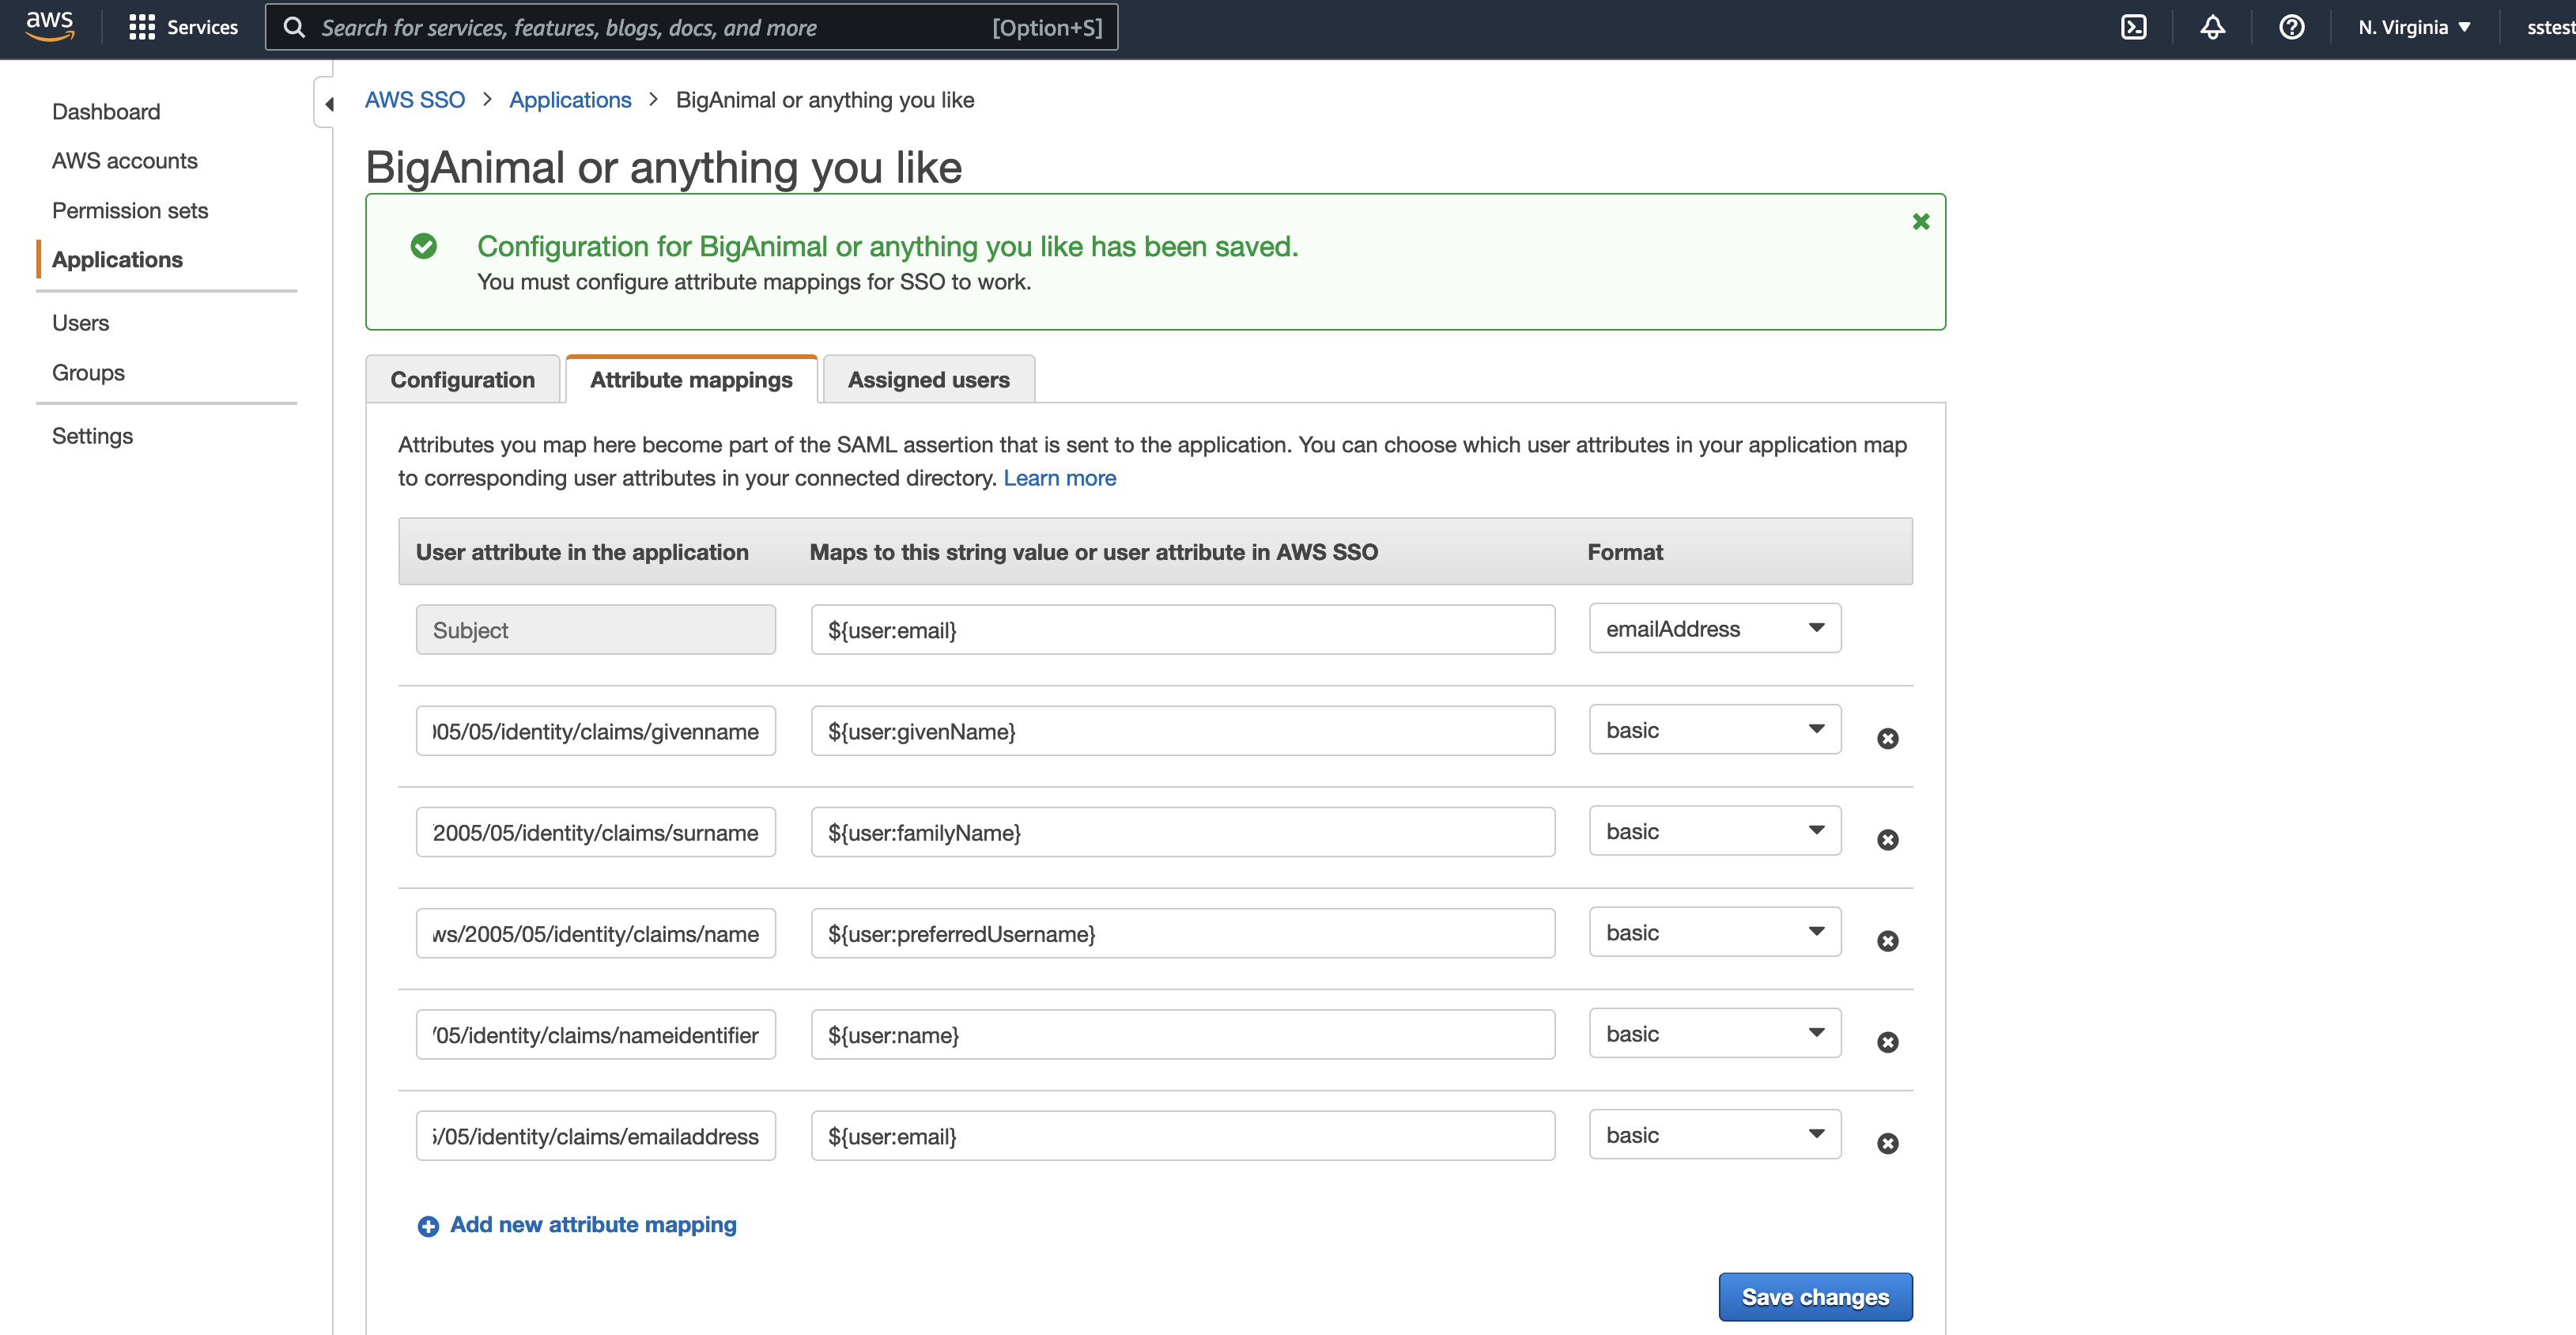This screenshot has width=2576, height=1335.
Task: Open the N. Virginia region dropdown
Action: tap(2414, 27)
